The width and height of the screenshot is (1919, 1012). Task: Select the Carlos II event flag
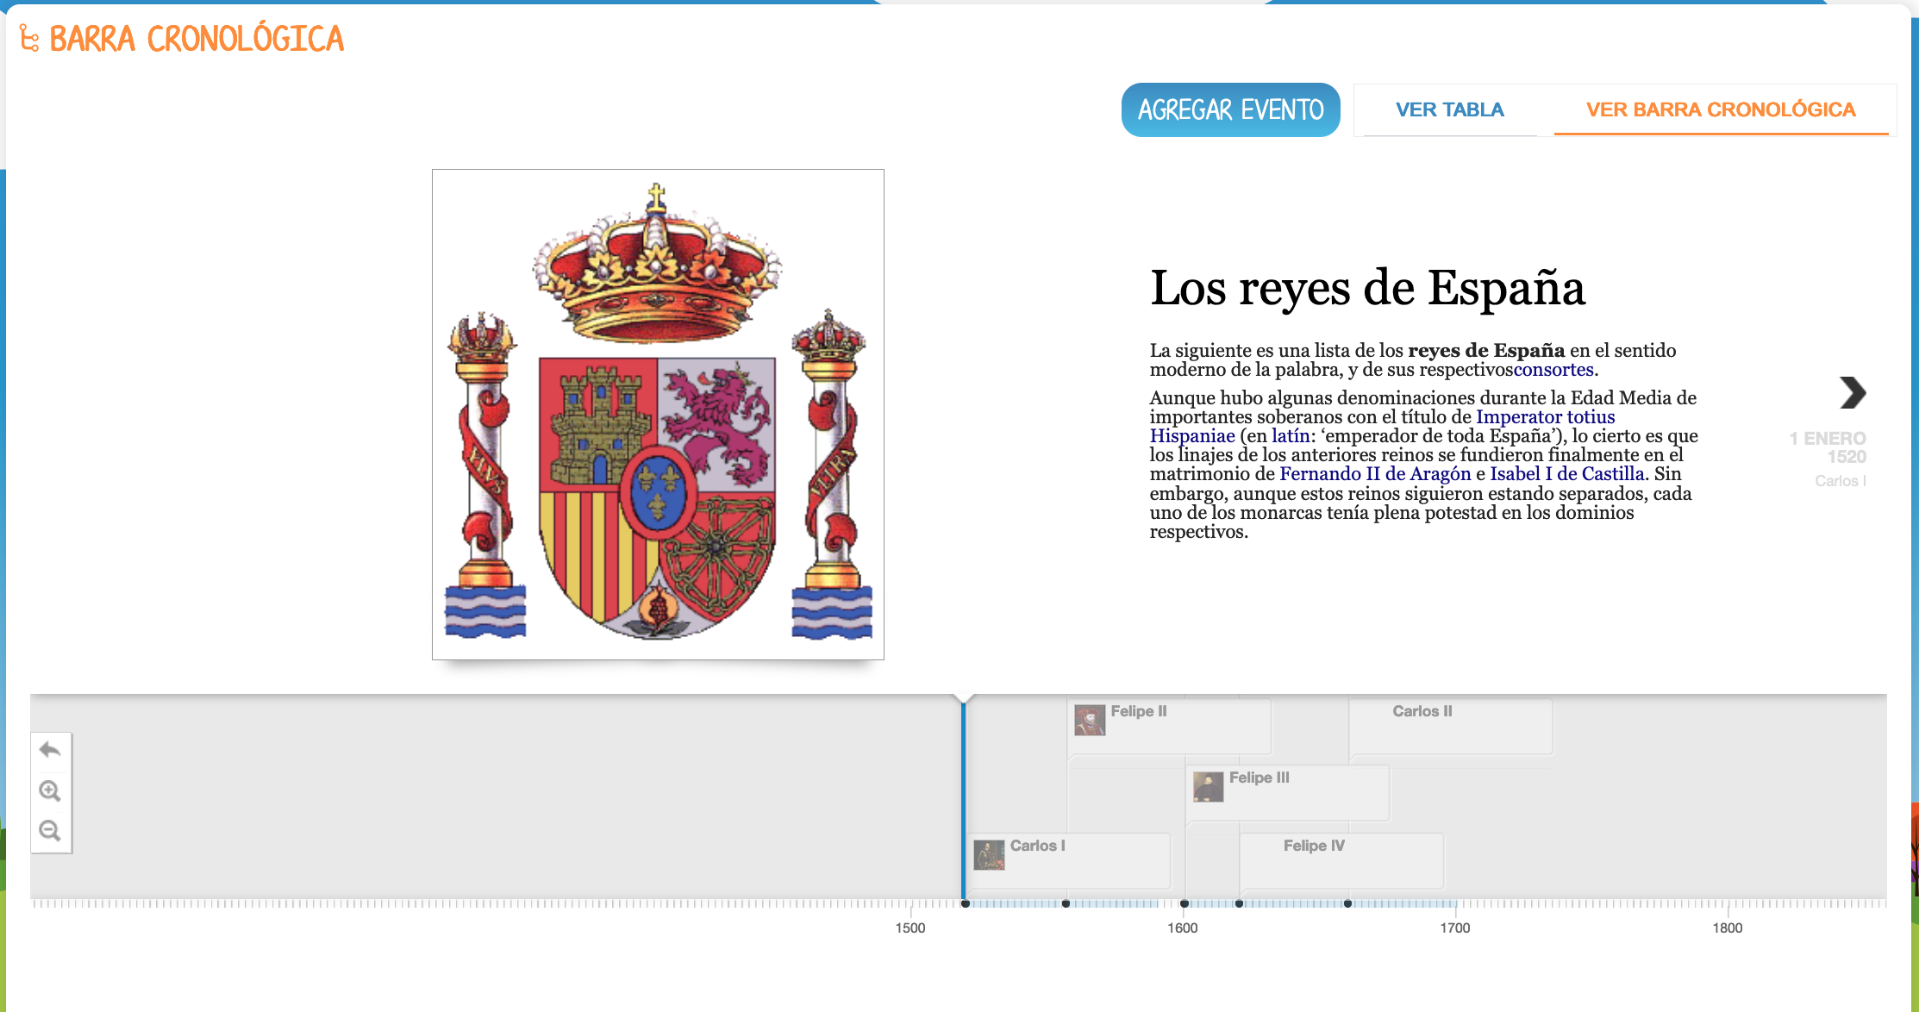[1451, 727]
